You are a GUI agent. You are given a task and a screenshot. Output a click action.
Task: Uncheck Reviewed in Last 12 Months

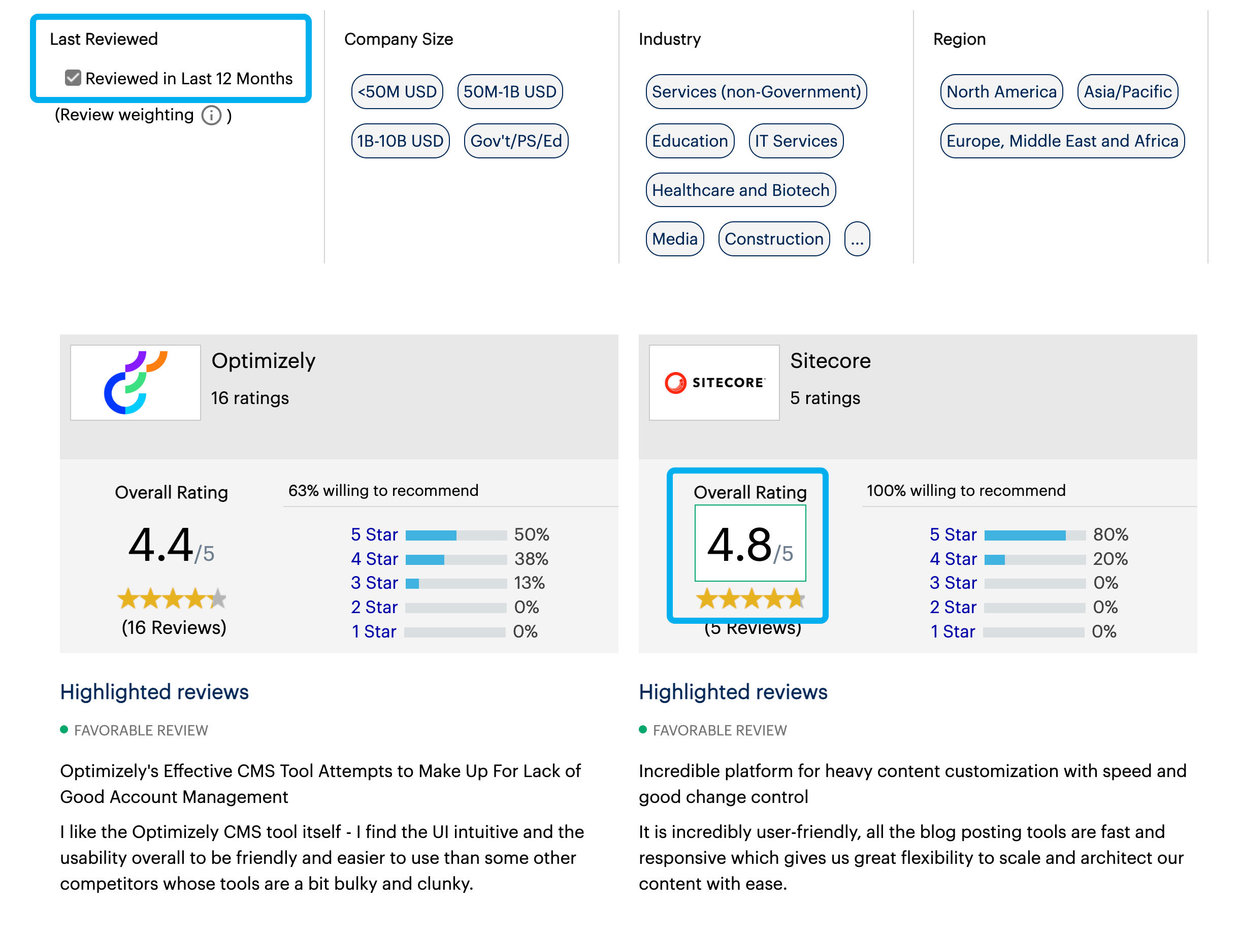73,77
